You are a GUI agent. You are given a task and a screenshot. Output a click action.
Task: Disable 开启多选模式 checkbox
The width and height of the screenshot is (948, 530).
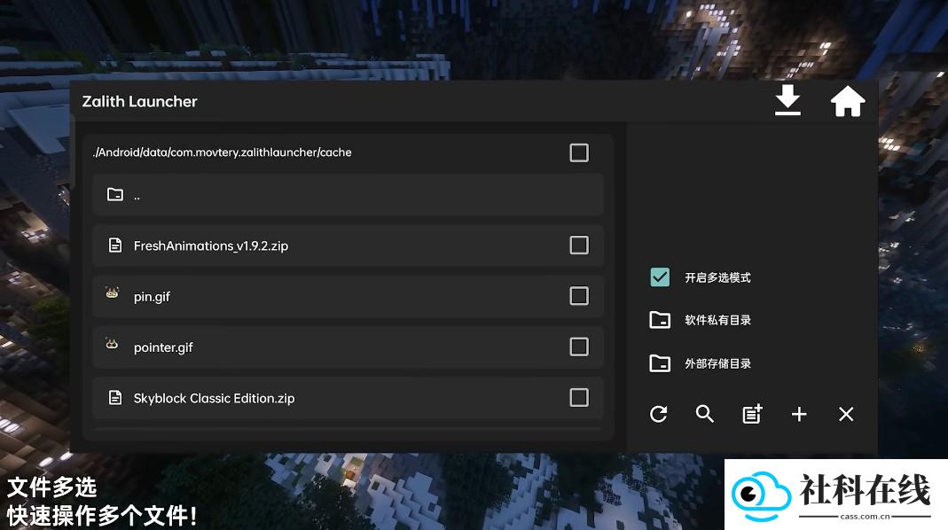click(660, 277)
